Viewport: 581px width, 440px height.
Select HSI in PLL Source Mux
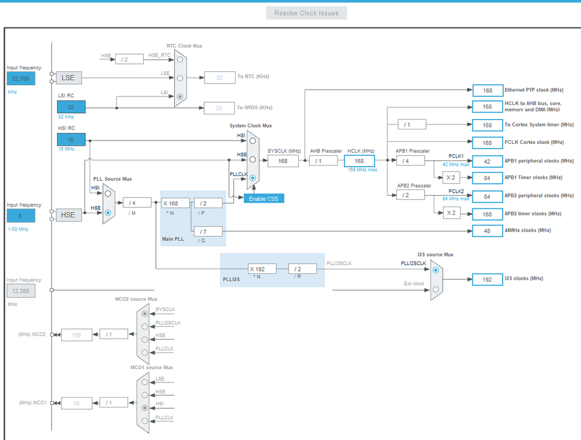[108, 193]
